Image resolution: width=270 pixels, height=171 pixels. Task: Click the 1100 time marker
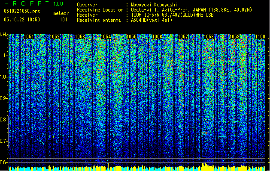tap(260, 37)
